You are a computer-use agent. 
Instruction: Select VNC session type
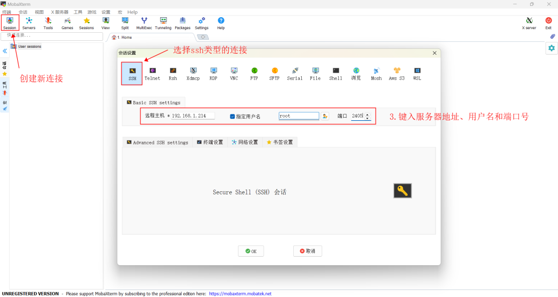click(x=234, y=74)
